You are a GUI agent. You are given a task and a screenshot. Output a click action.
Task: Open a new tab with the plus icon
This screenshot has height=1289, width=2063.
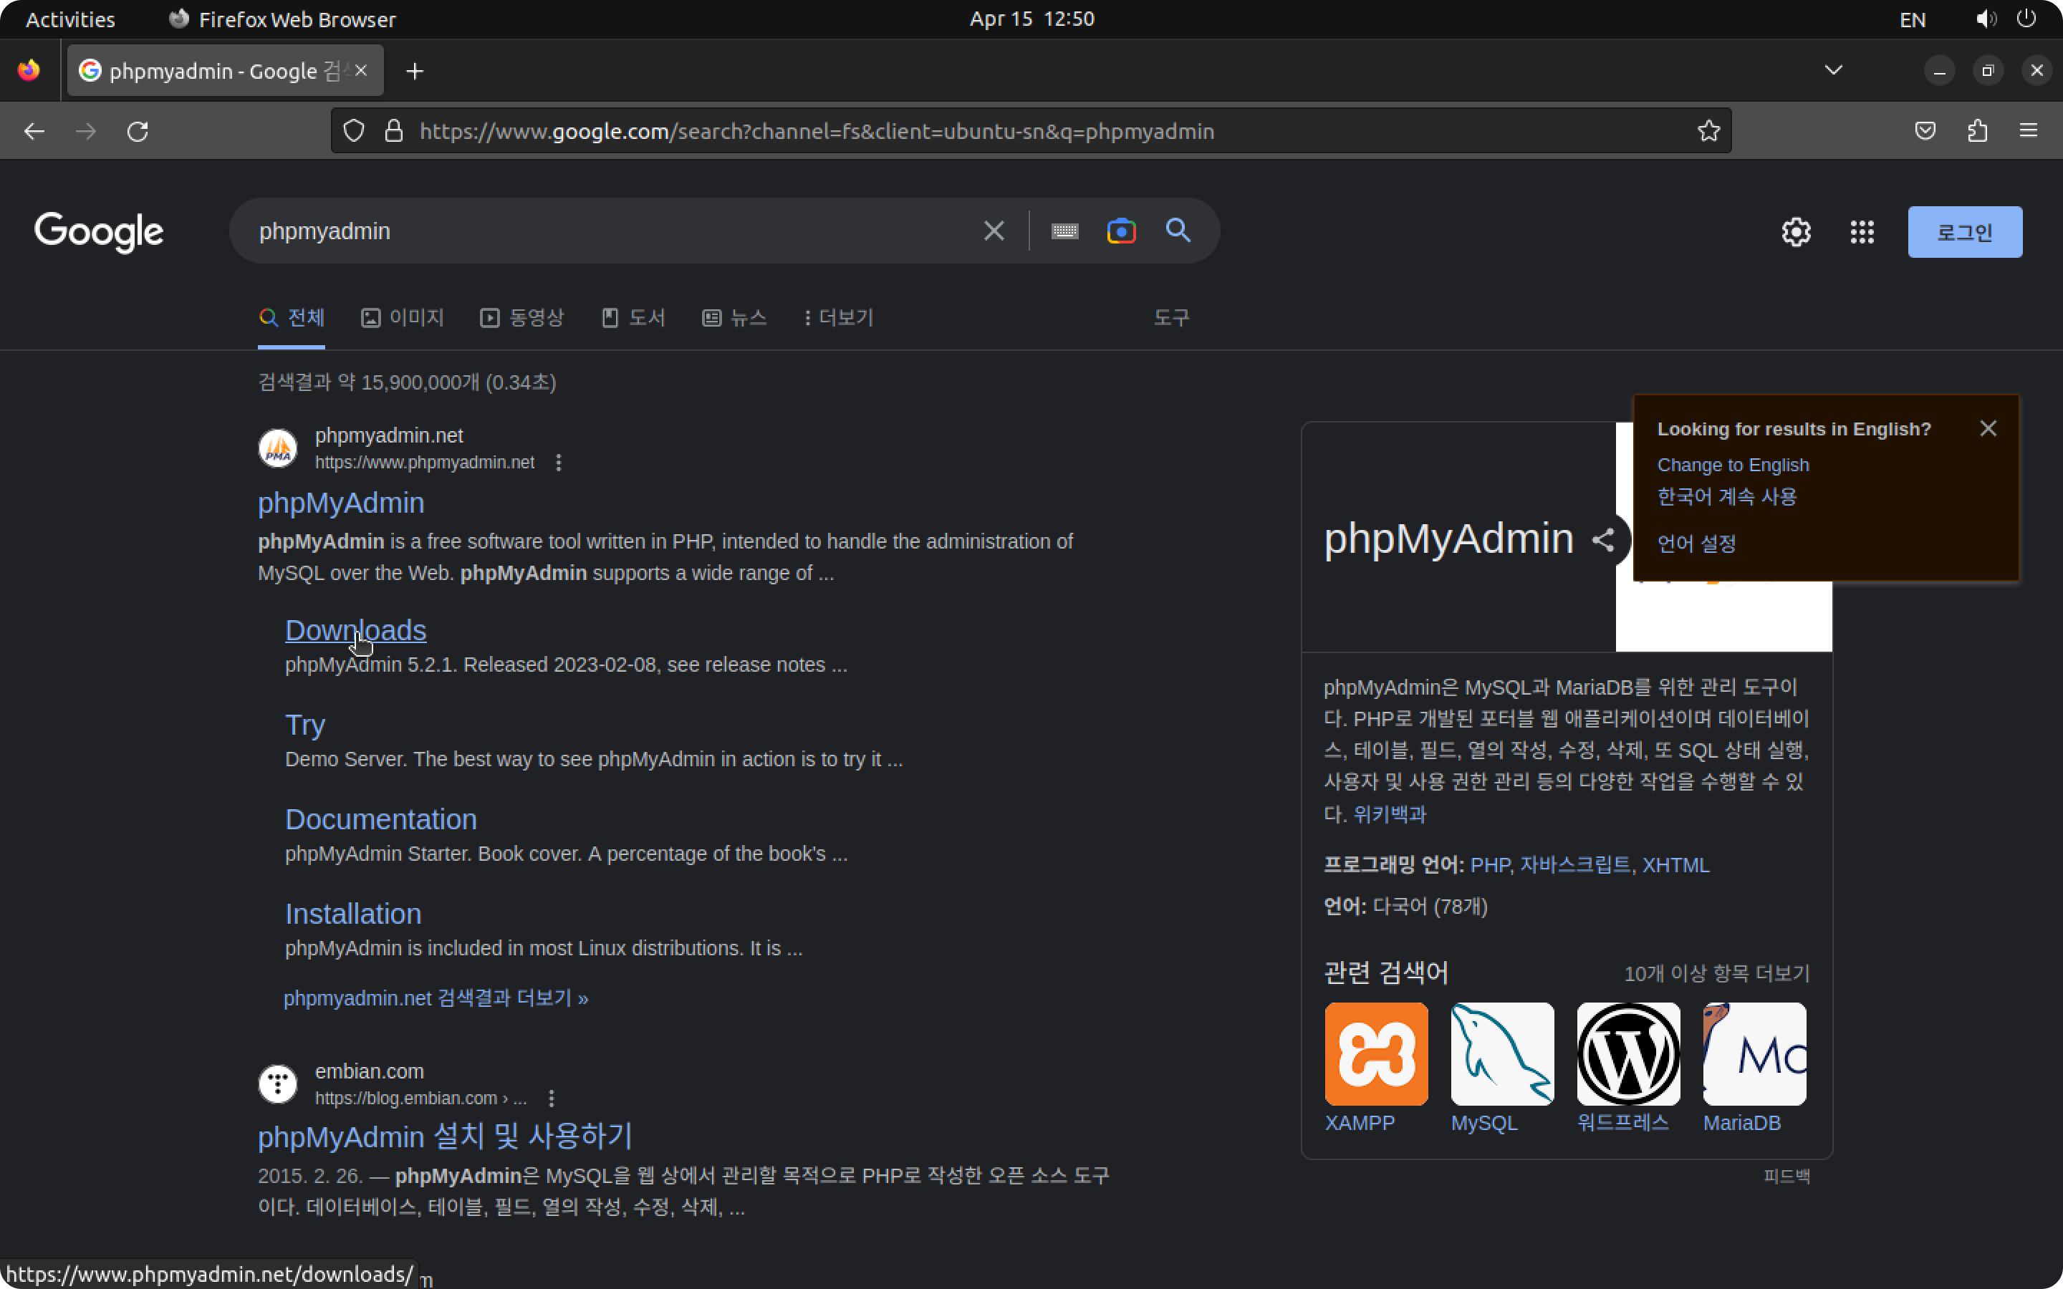(414, 71)
